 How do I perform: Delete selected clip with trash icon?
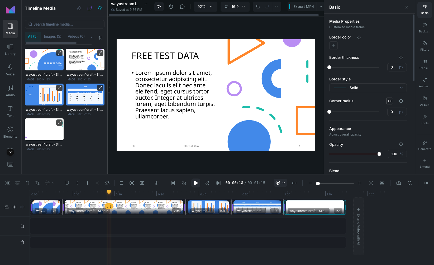point(27,183)
